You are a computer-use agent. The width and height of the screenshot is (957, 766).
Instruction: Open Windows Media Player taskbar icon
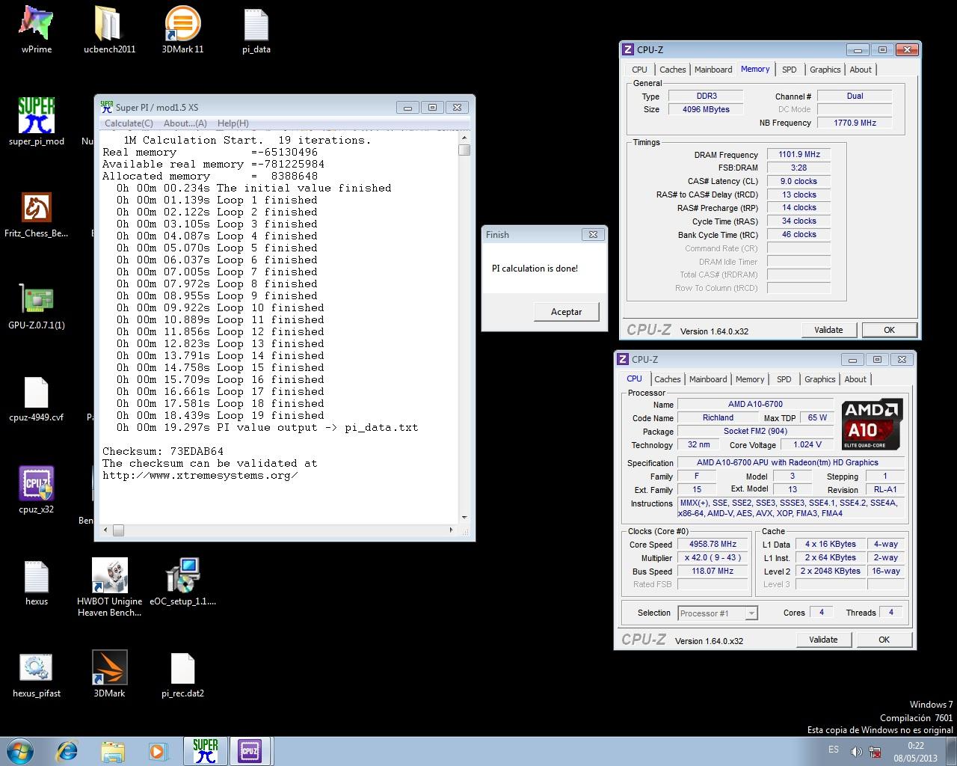point(158,750)
